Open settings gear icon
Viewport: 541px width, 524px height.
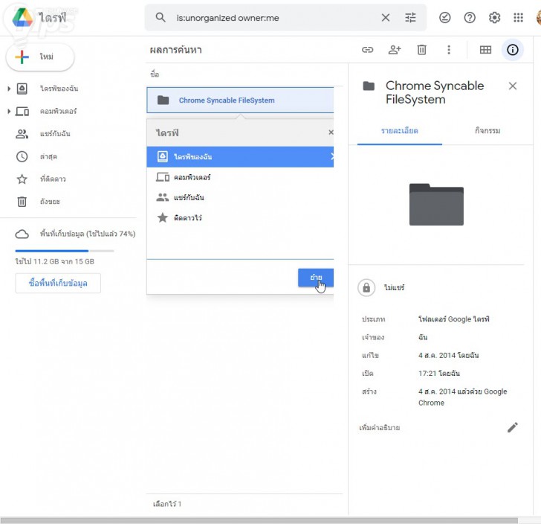(x=494, y=17)
